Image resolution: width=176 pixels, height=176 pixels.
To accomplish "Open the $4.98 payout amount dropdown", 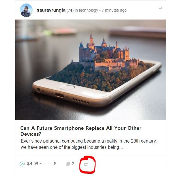I will [x=35, y=164].
